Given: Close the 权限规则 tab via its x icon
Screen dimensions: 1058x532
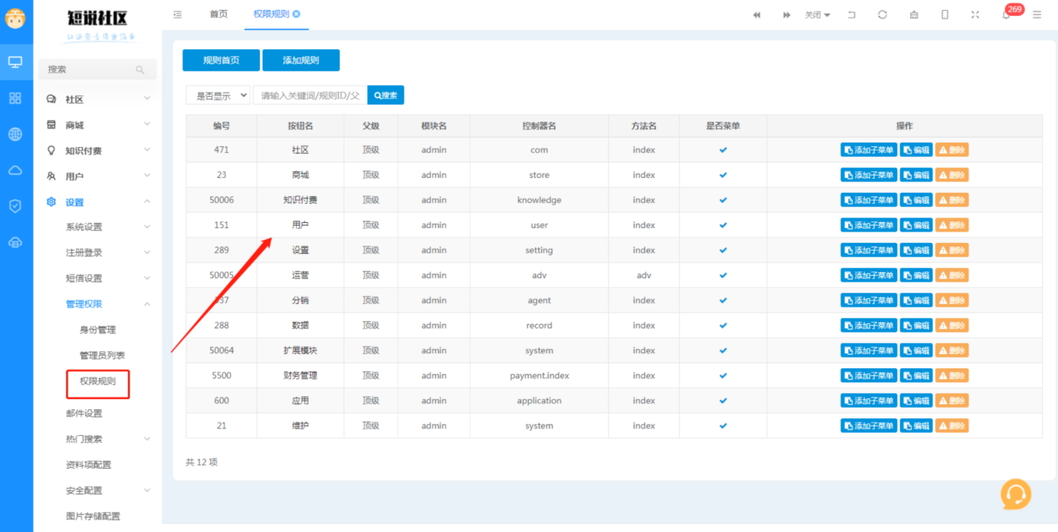Looking at the screenshot, I should point(297,14).
